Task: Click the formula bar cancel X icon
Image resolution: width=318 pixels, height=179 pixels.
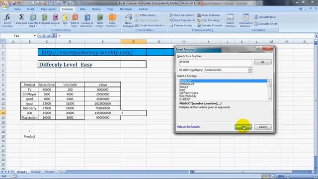Action: click(44, 36)
